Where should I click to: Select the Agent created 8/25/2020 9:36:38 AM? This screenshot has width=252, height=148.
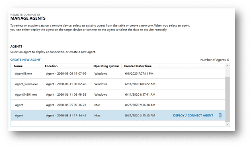[118, 105]
